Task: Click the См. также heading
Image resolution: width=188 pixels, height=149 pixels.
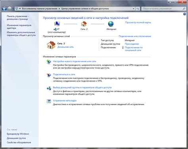Action: pyautogui.click(x=12, y=129)
